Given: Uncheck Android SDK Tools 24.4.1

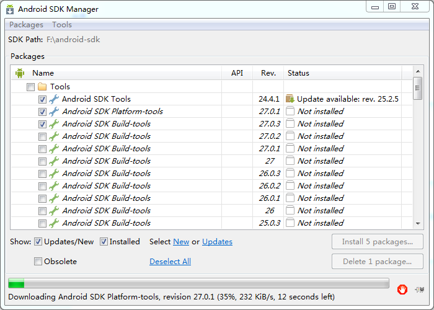Looking at the screenshot, I should [x=42, y=99].
